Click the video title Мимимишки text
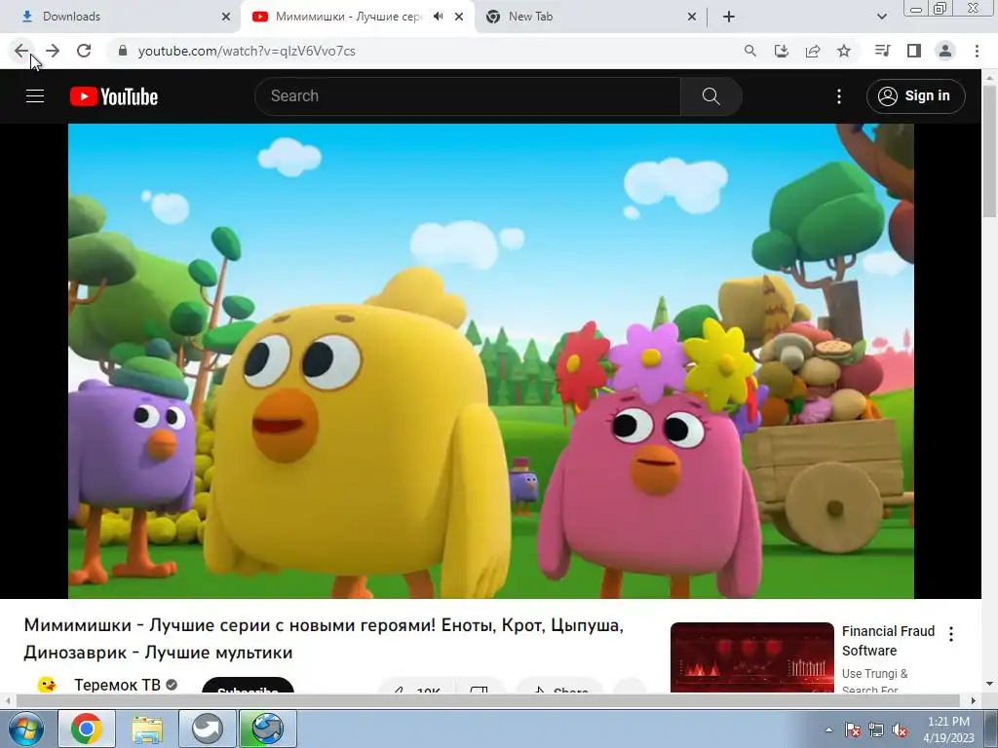 pos(324,639)
